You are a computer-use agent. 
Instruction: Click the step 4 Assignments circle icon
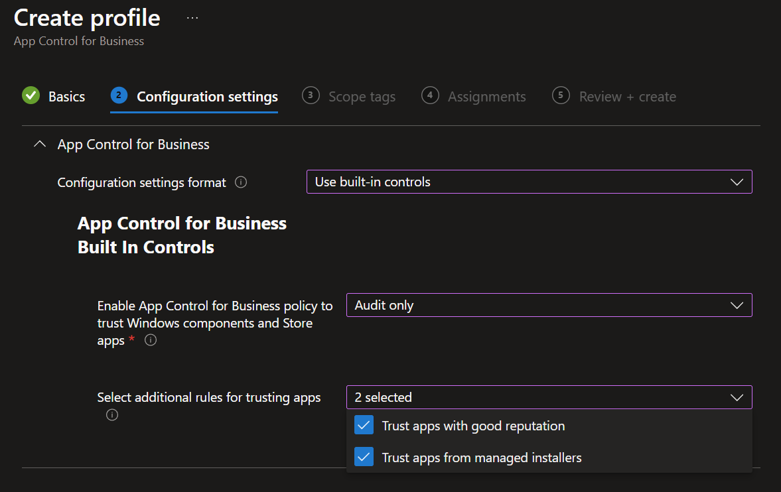(x=430, y=95)
